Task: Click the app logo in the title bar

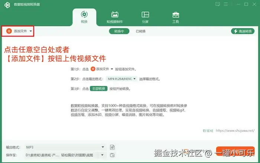Action: point(7,5)
